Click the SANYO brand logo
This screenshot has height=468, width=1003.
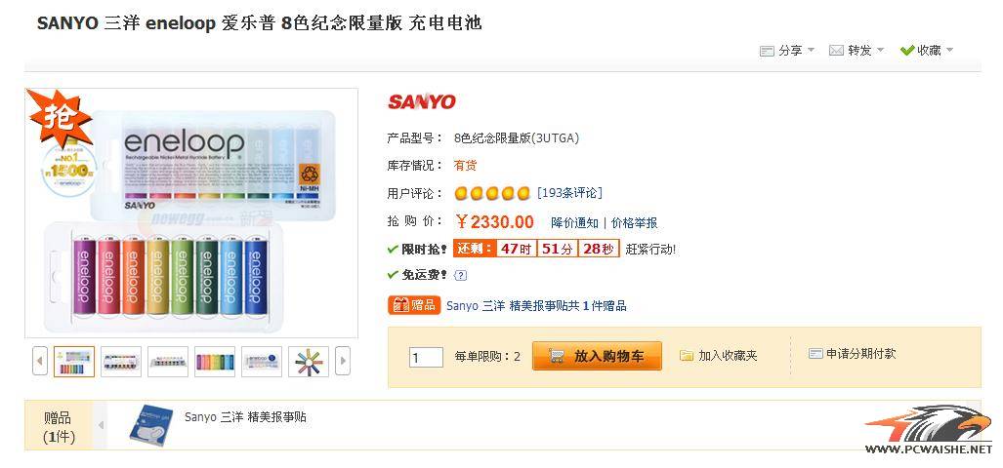(x=422, y=101)
